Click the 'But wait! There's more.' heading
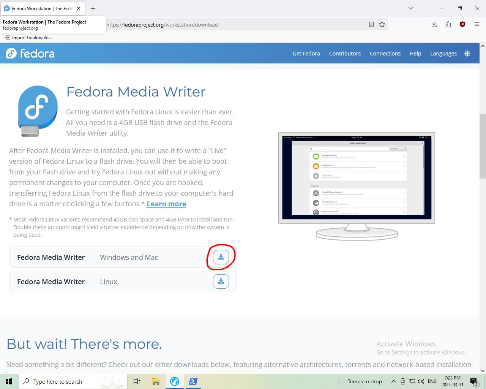 click(84, 344)
